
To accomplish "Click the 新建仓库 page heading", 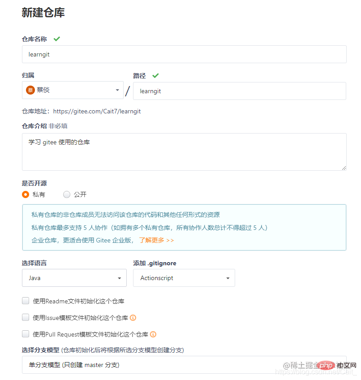I will (43, 13).
